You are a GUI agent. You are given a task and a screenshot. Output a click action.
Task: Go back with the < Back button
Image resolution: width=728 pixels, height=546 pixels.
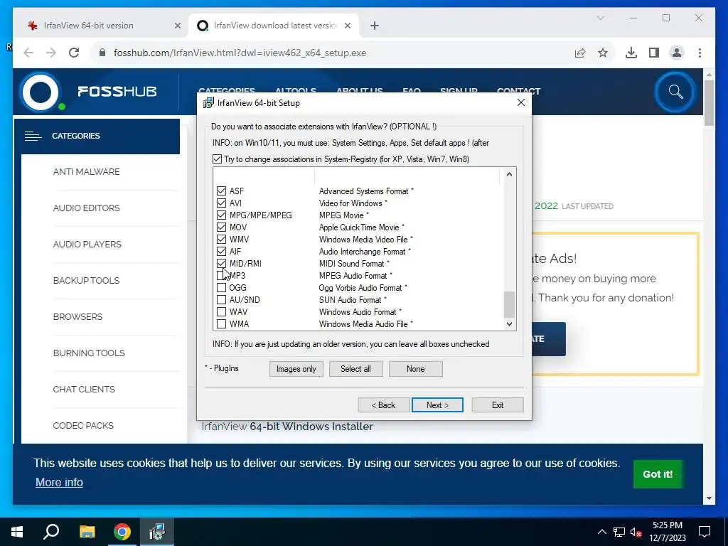[383, 405]
